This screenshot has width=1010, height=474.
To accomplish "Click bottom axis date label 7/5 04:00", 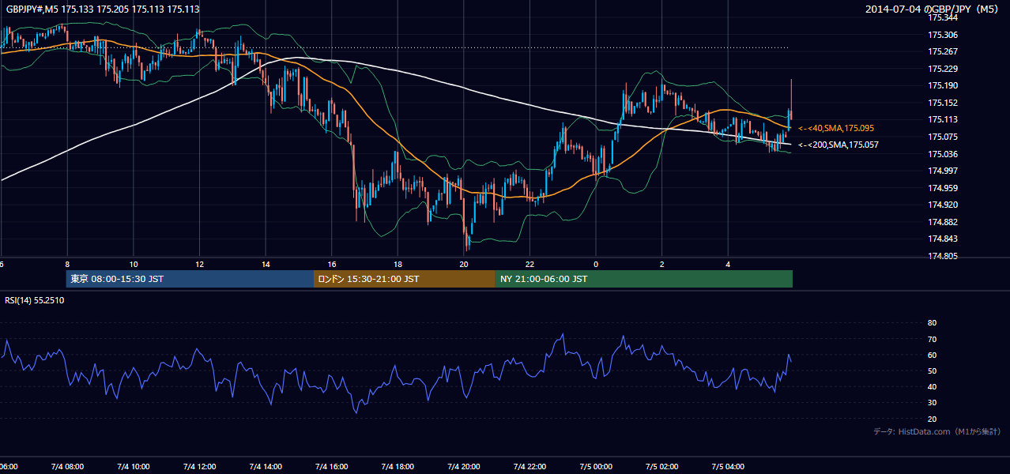I will [x=728, y=466].
